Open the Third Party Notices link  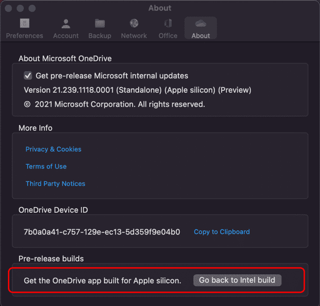point(56,183)
